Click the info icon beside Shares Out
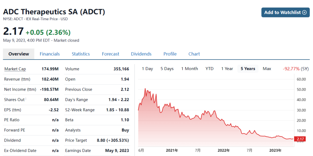The image size is (313, 156). [x=26, y=99]
